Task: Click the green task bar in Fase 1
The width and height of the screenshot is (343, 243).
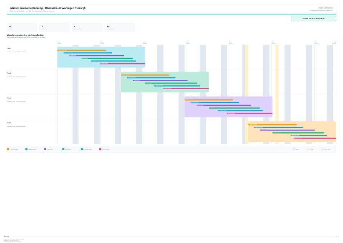Action: click(x=107, y=58)
